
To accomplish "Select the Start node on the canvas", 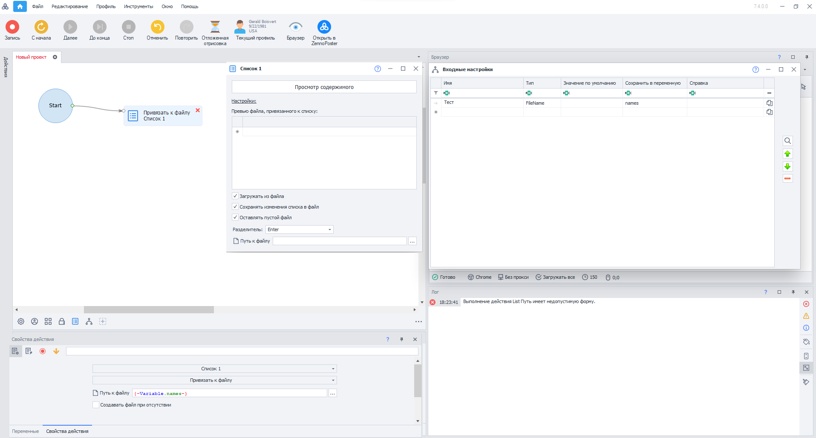I will (x=55, y=106).
